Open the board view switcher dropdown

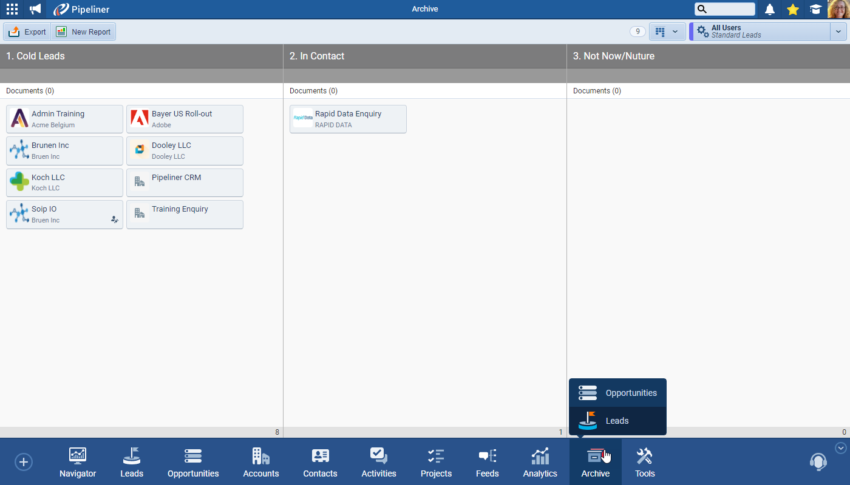point(667,32)
